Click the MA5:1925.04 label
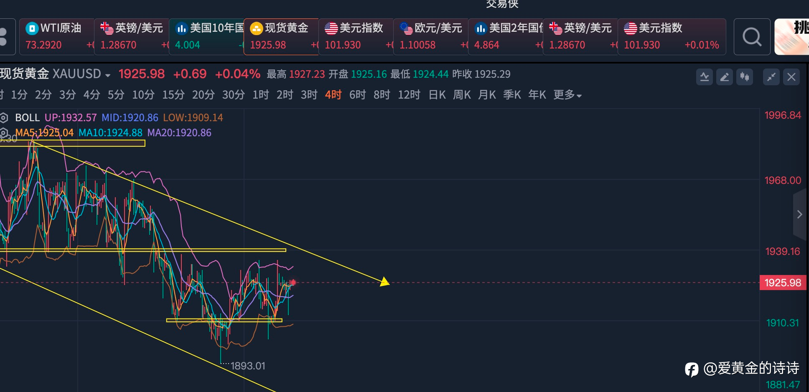This screenshot has height=392, width=809. pos(44,132)
